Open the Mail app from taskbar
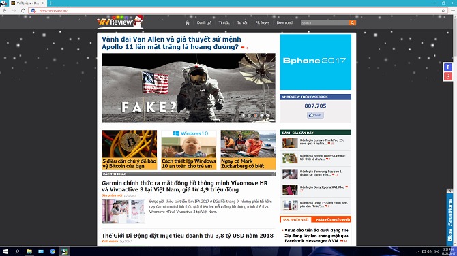Viewport: 457px width, 256px height. (x=41, y=251)
